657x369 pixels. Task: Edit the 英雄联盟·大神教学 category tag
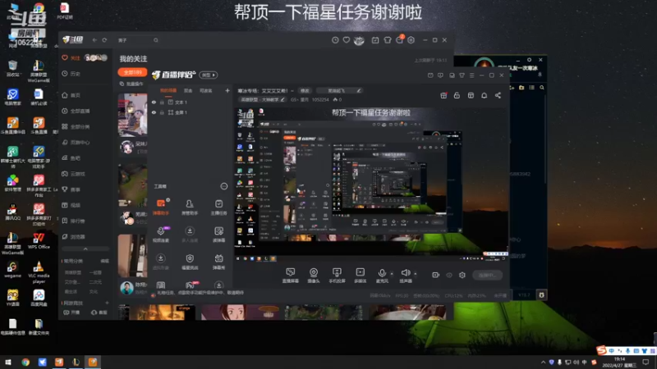click(263, 99)
